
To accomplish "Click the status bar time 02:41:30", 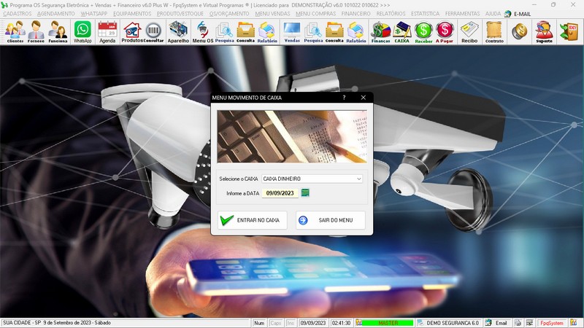I will coord(341,323).
